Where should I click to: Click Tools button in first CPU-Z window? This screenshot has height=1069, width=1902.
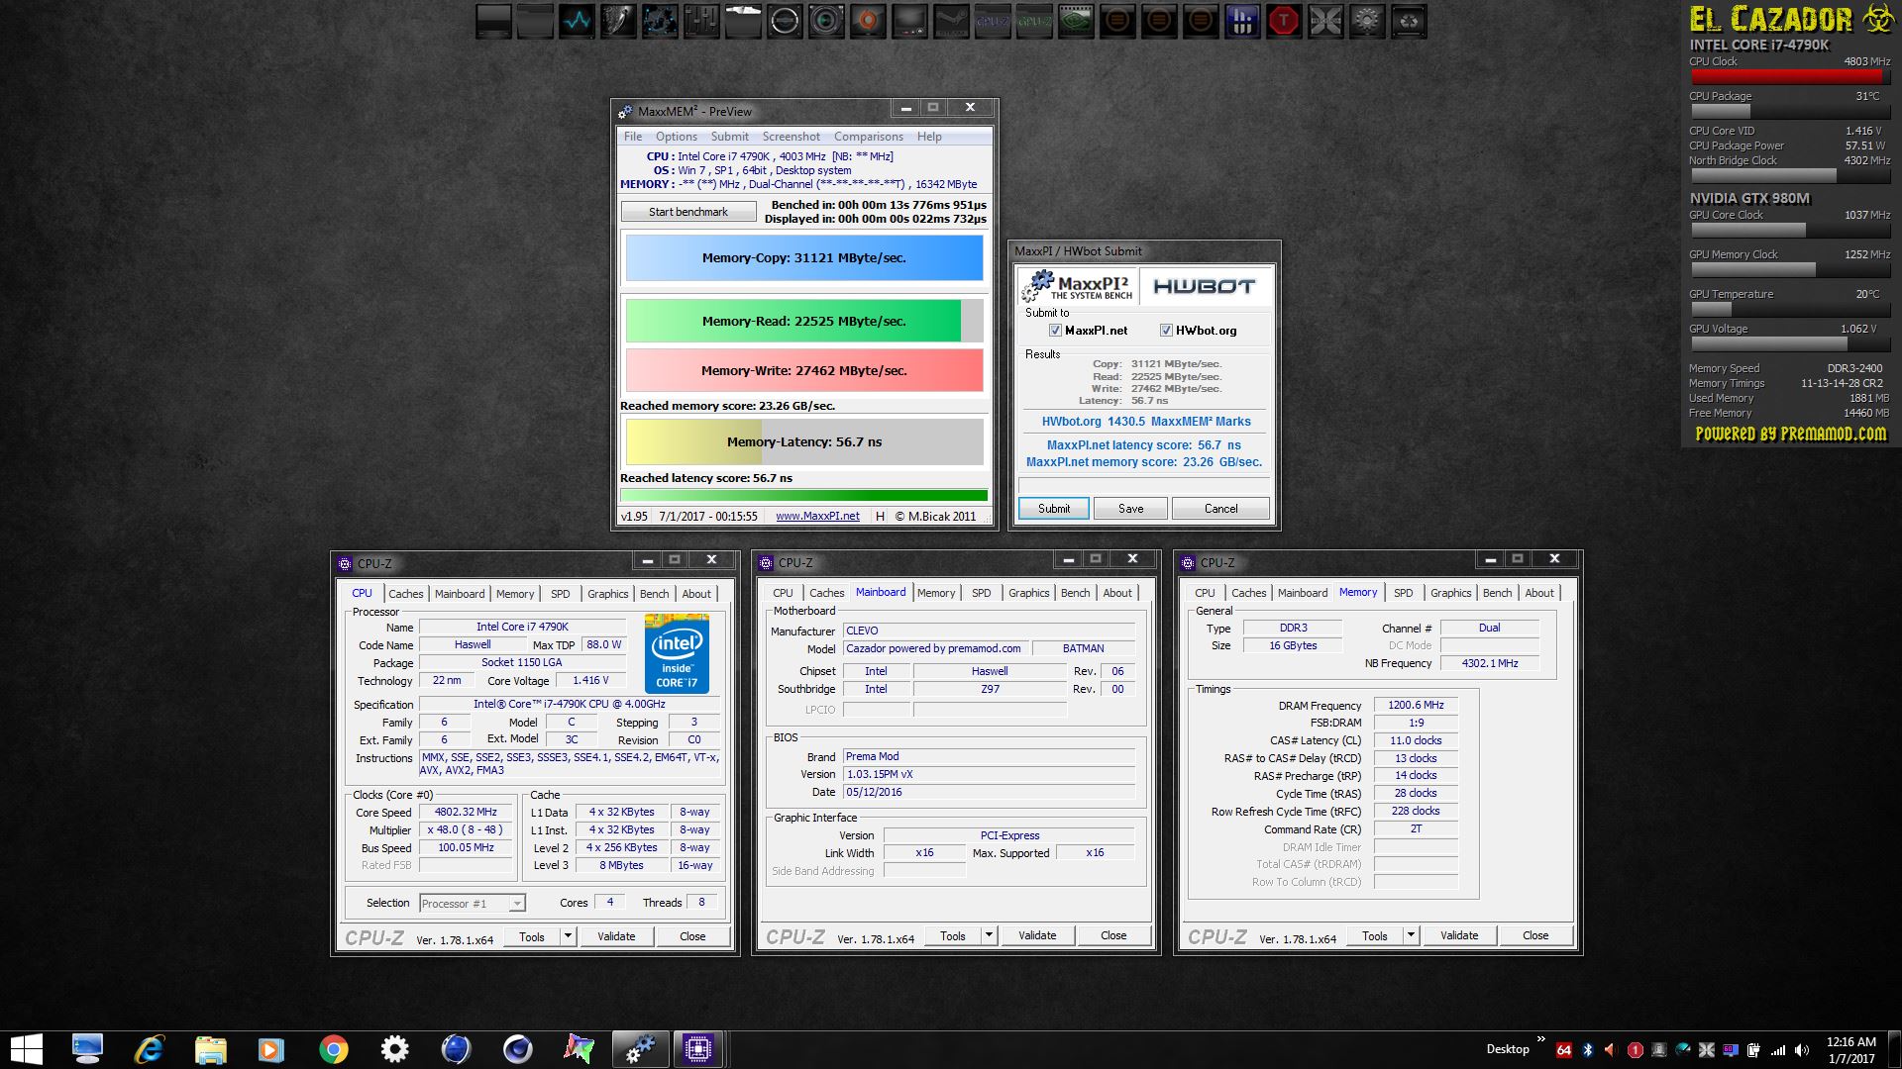pos(532,936)
